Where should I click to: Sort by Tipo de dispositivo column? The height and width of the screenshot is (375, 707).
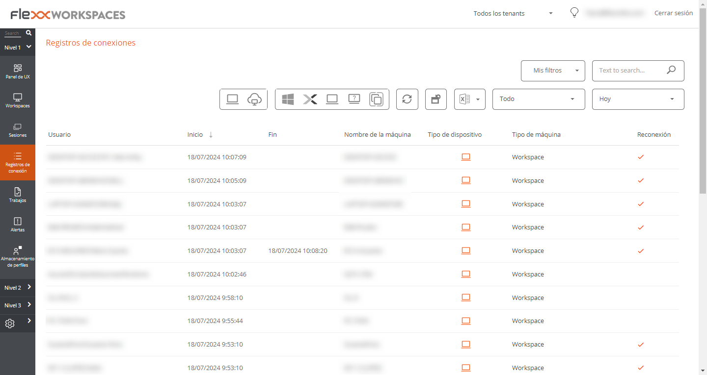point(455,134)
